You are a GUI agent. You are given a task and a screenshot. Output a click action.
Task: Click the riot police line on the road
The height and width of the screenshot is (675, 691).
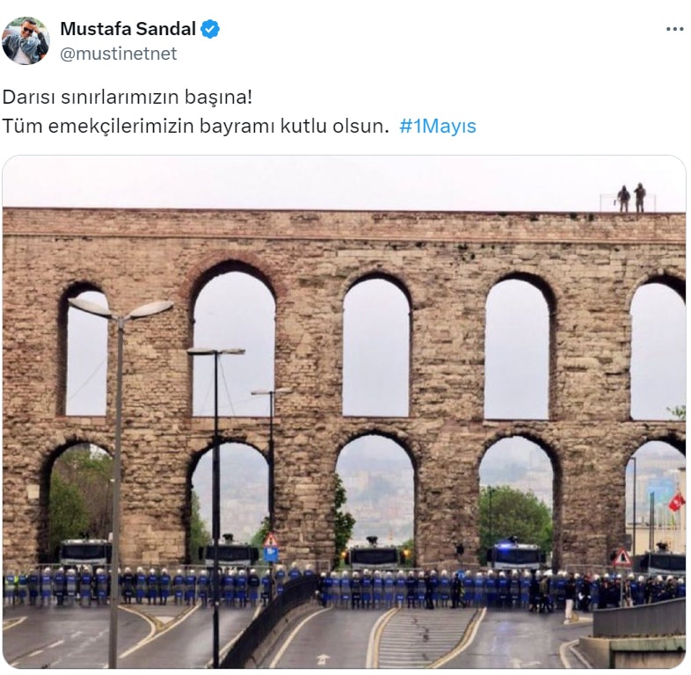[x=344, y=588]
